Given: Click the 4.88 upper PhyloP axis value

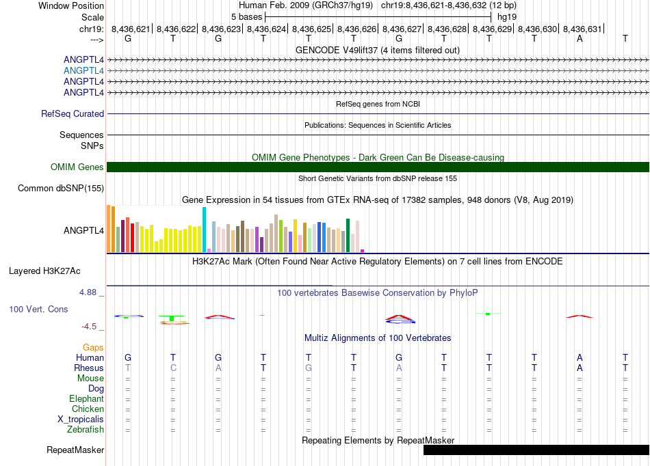Looking at the screenshot, I should (88, 292).
